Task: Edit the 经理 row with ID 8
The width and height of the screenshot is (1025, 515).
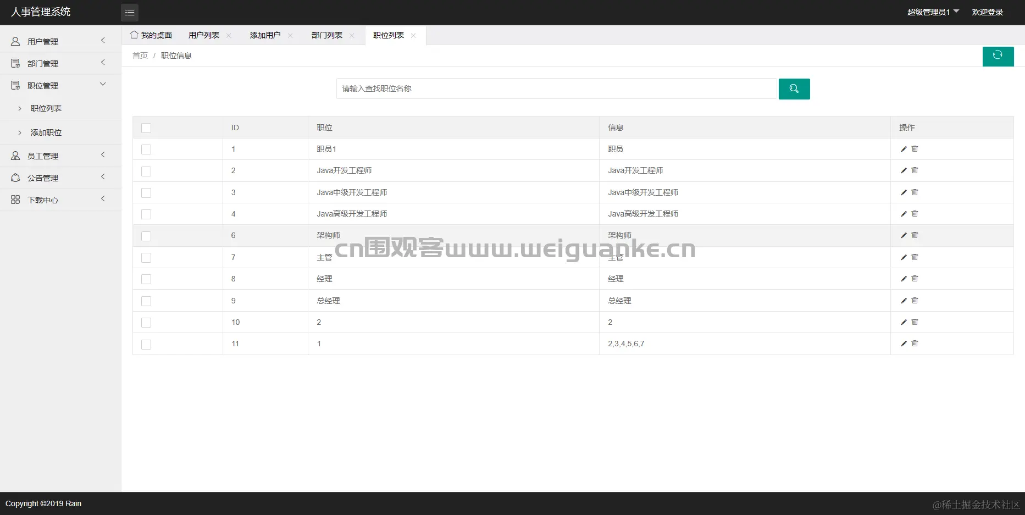Action: point(904,279)
